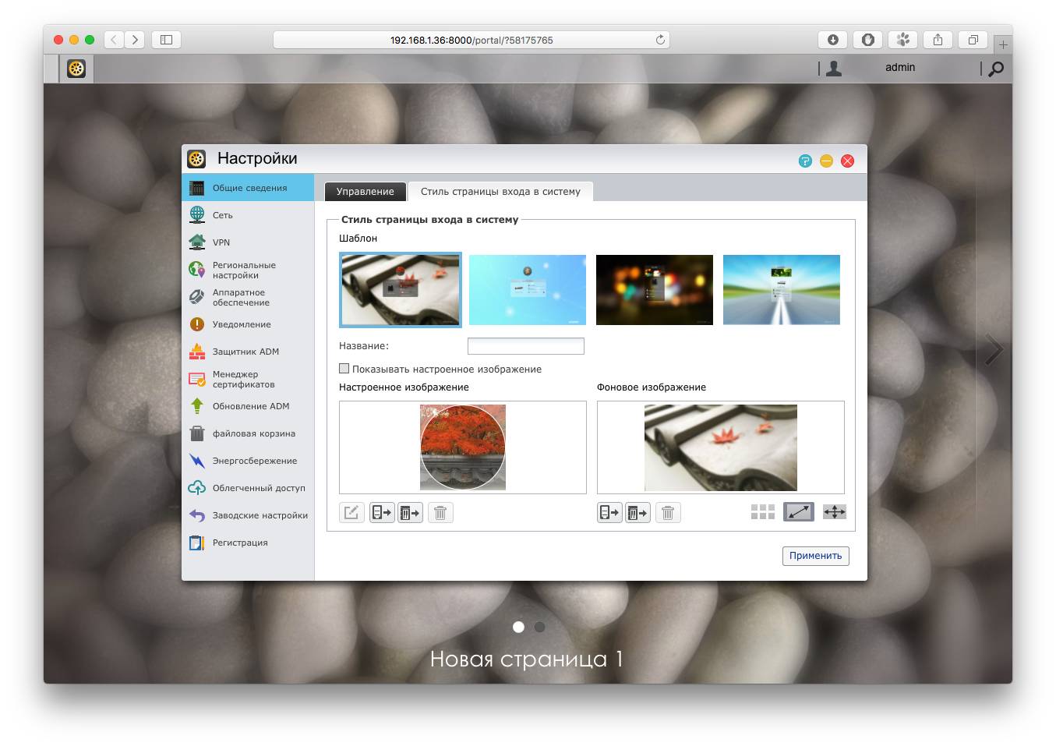1056x746 pixels.
Task: Import custom image from NAS storage
Action: tap(410, 512)
